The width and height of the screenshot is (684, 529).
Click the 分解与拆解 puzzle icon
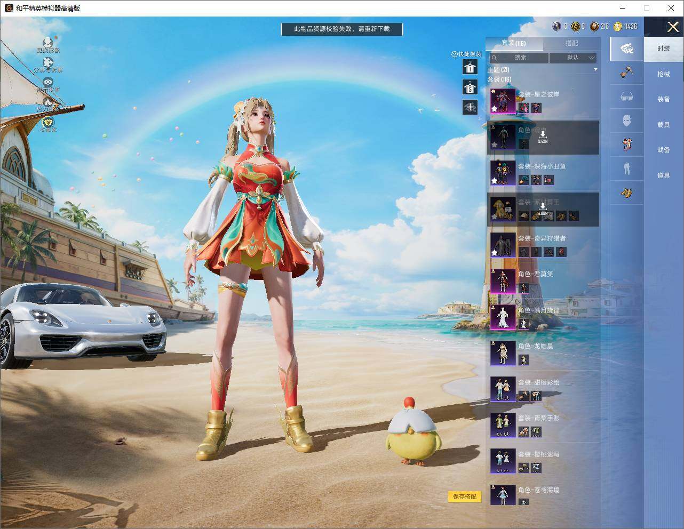click(48, 62)
